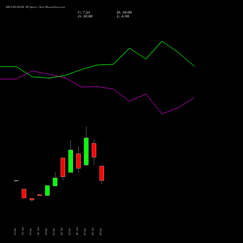Click the '27 Oct' date axis label
243x243 pixels.
[85, 231]
